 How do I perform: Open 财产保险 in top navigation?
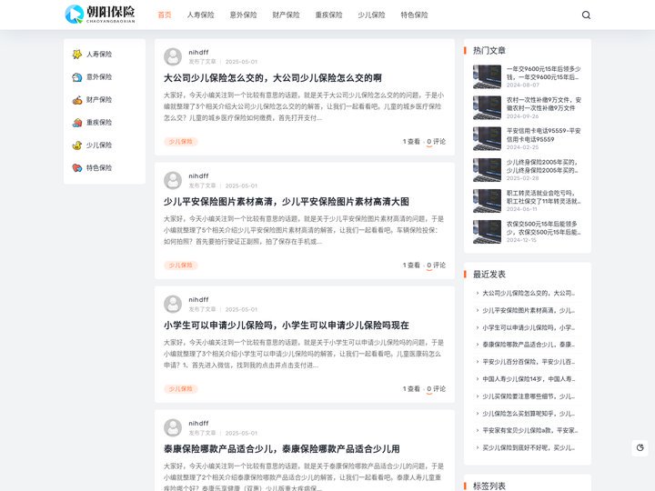point(286,15)
